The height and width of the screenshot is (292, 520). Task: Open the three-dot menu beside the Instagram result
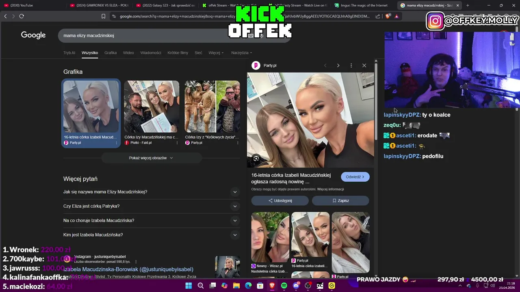[x=136, y=262]
